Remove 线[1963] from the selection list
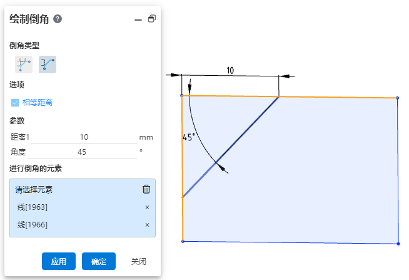The image size is (409, 280). [147, 207]
